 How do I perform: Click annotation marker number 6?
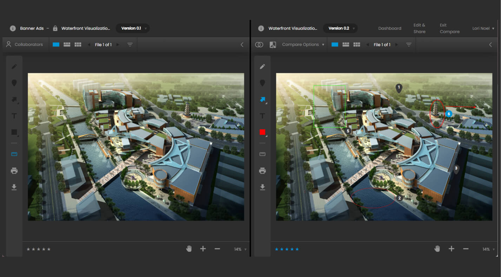pos(449,113)
